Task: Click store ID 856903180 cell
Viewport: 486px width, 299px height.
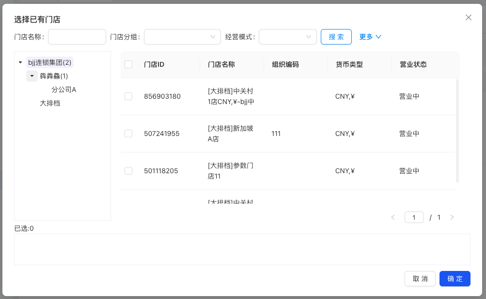Action: pos(162,96)
